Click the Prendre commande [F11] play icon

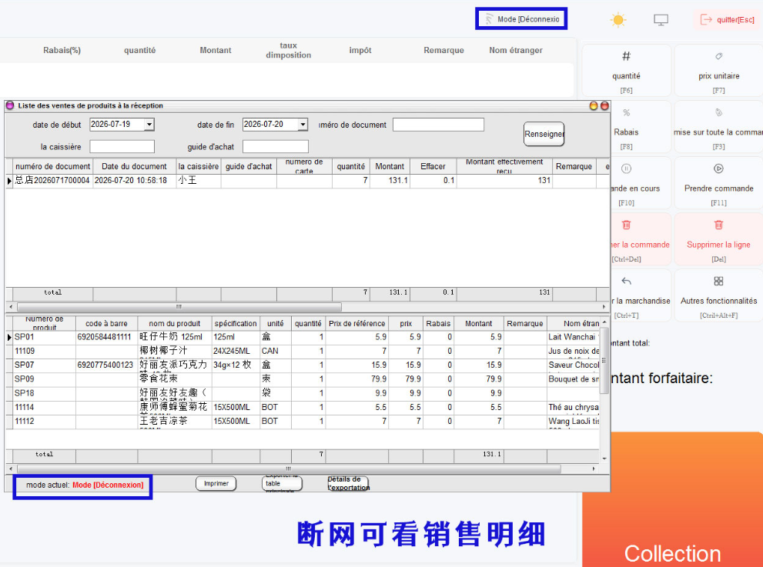tap(718, 168)
